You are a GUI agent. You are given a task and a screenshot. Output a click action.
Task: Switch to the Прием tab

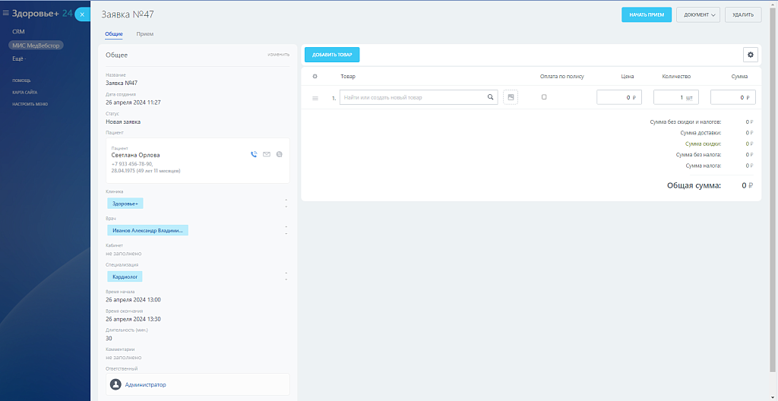144,34
